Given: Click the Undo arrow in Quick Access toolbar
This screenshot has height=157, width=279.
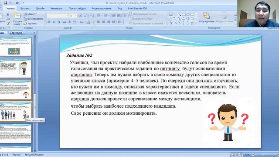Looking at the screenshot, I should pyautogui.click(x=10, y=3).
